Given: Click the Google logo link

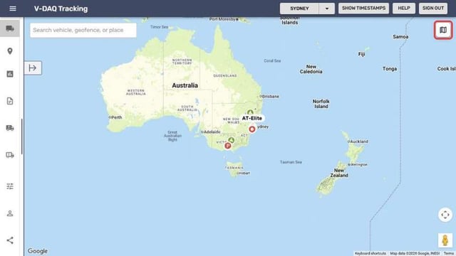Looking at the screenshot, I should (38, 251).
